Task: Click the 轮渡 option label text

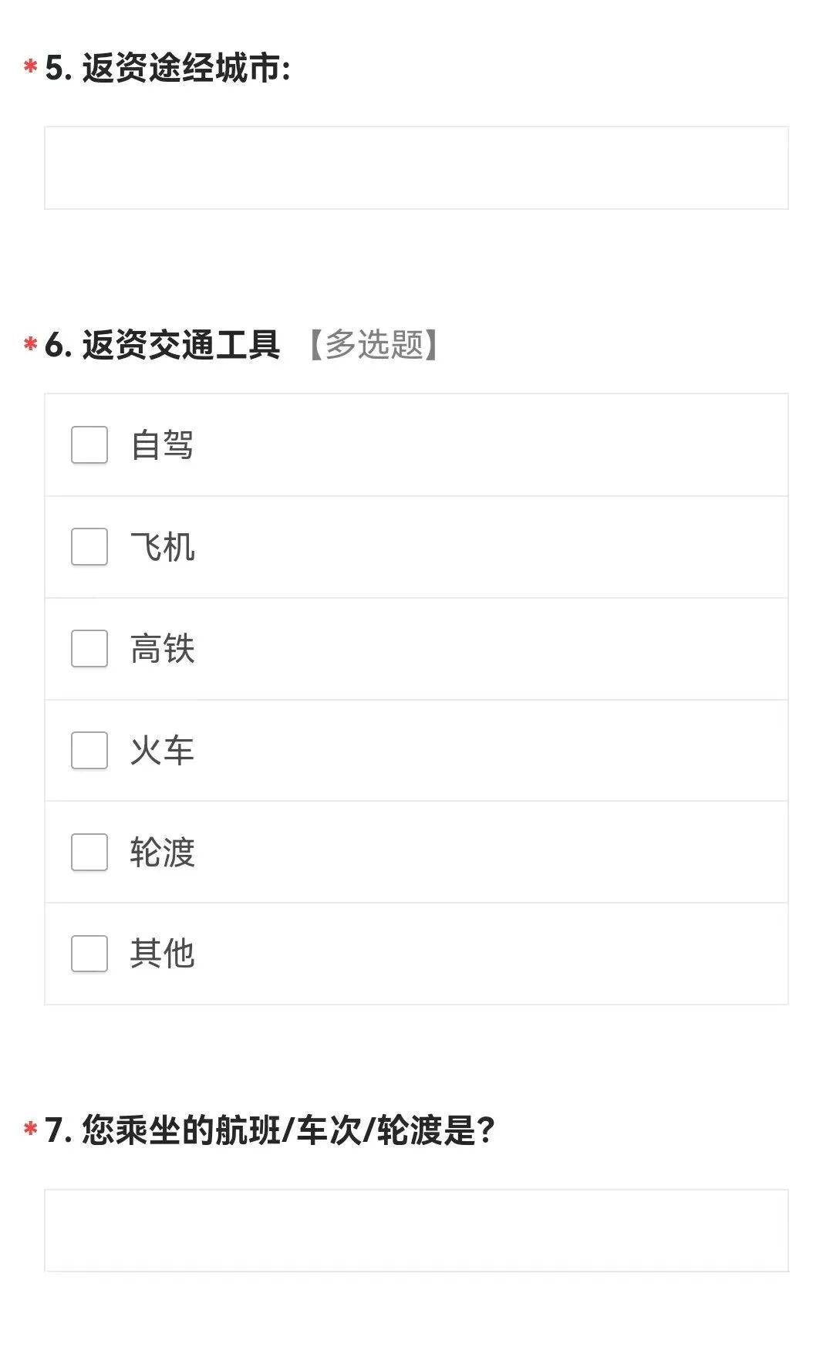Action: 162,853
